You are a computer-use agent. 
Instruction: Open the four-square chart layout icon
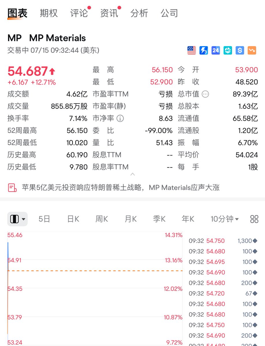point(254,219)
